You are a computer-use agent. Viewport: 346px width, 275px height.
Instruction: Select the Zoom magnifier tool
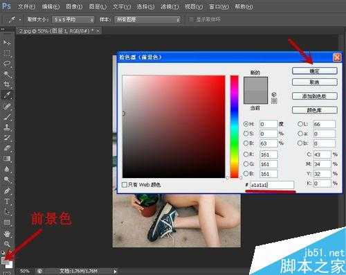pos(7,244)
